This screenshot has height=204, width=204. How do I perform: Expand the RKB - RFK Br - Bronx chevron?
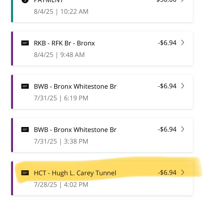coord(183,43)
